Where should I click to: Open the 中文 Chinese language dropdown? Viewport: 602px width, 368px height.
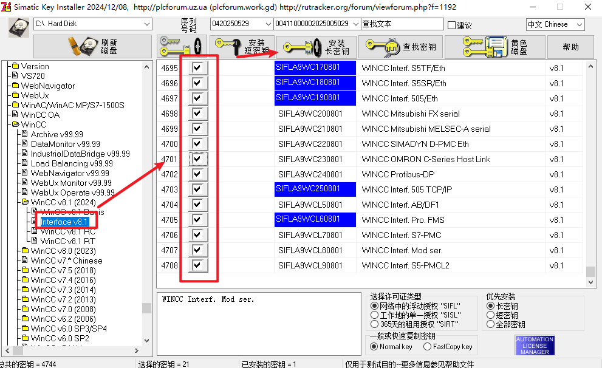(x=579, y=24)
